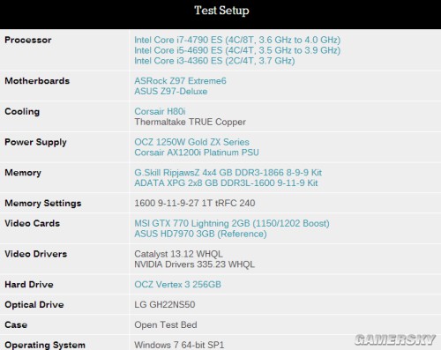Image resolution: width=441 pixels, height=350 pixels.
Task: Click the Hard Drive row label
Action: (x=29, y=285)
